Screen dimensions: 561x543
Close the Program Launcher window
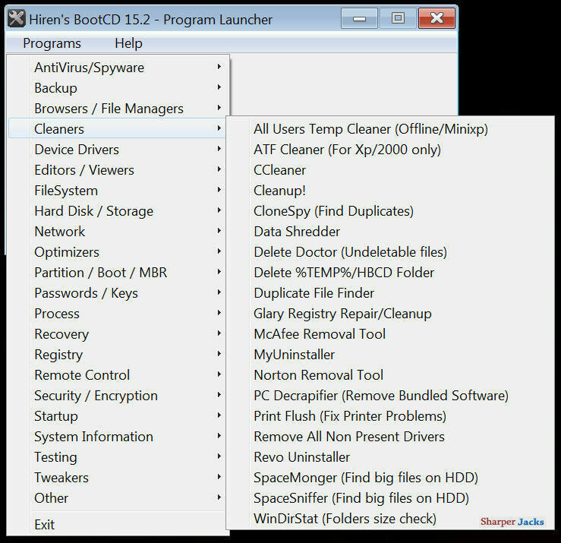(x=437, y=18)
